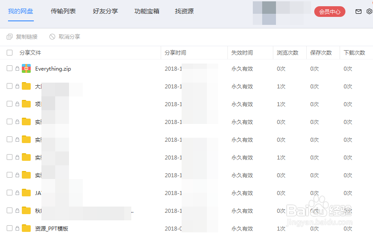Viewport: 373px width, 235px height.
Task: Click 永久有效 in the JA folder row
Action: (242, 193)
